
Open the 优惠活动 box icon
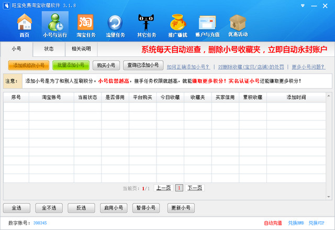point(238,25)
